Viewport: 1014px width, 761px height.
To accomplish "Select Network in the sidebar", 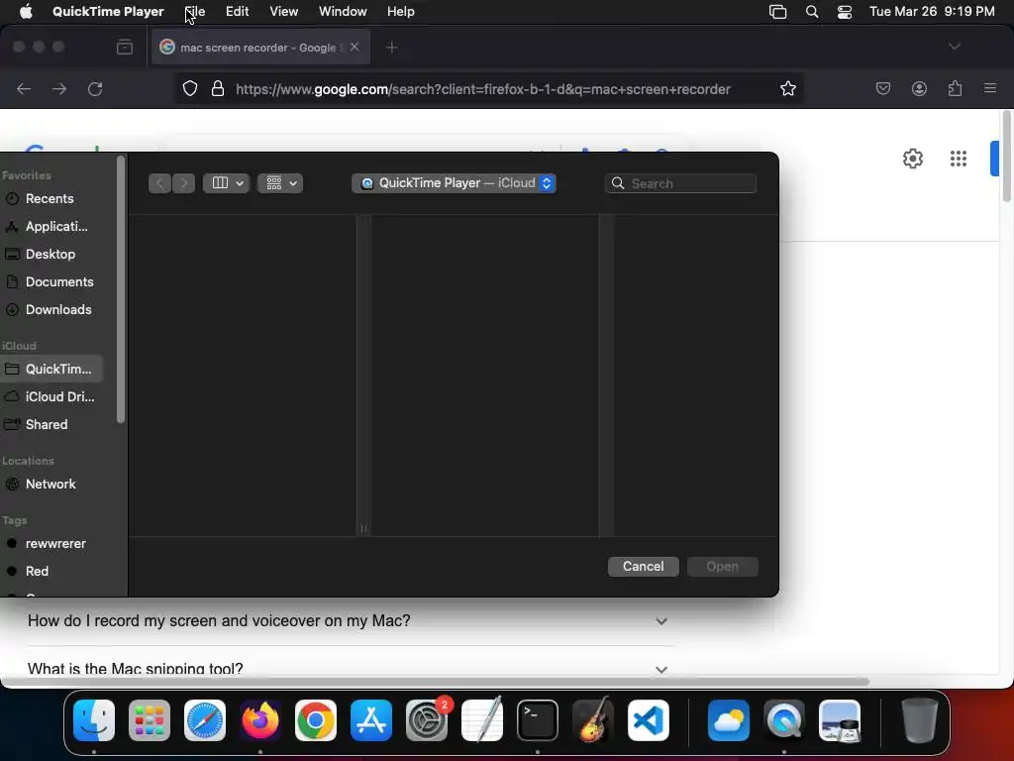I will pyautogui.click(x=50, y=484).
